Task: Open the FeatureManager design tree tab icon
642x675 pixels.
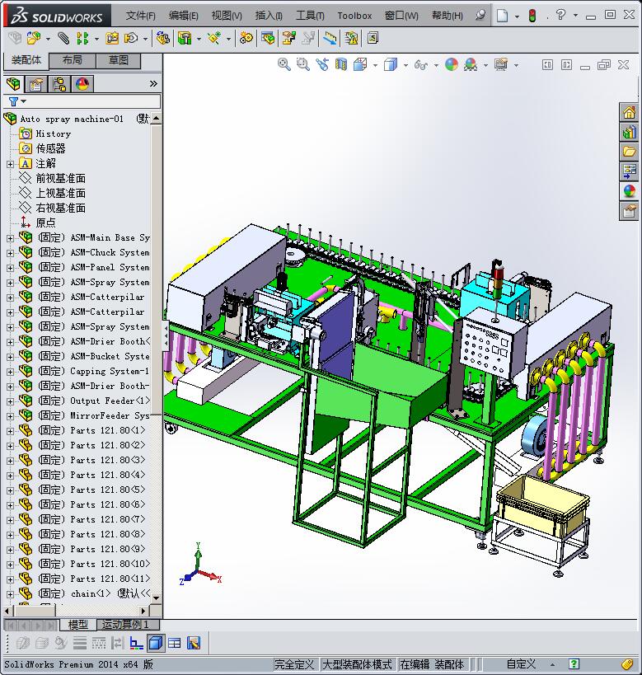Action: 13,83
